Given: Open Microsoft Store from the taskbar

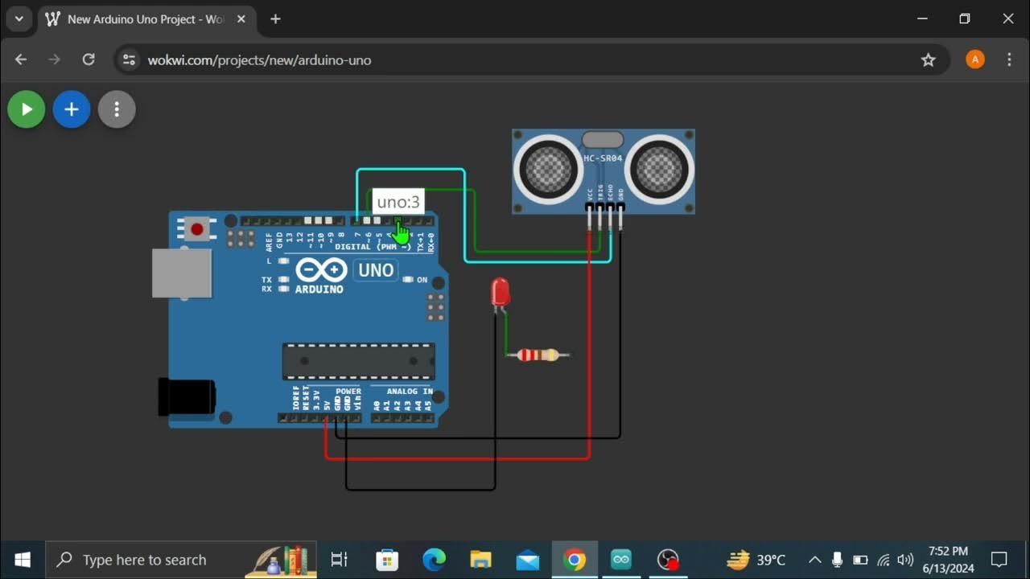Looking at the screenshot, I should tap(387, 560).
